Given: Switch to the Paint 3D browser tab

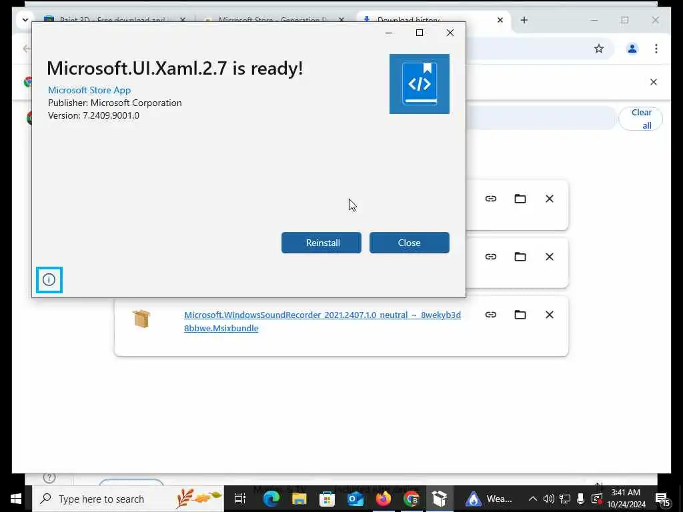Looking at the screenshot, I should point(112,19).
